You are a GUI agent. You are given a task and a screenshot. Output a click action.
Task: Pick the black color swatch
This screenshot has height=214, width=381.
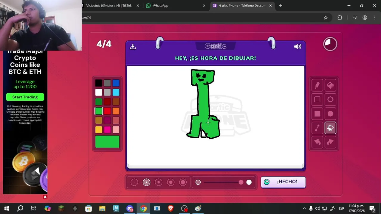tap(99, 83)
